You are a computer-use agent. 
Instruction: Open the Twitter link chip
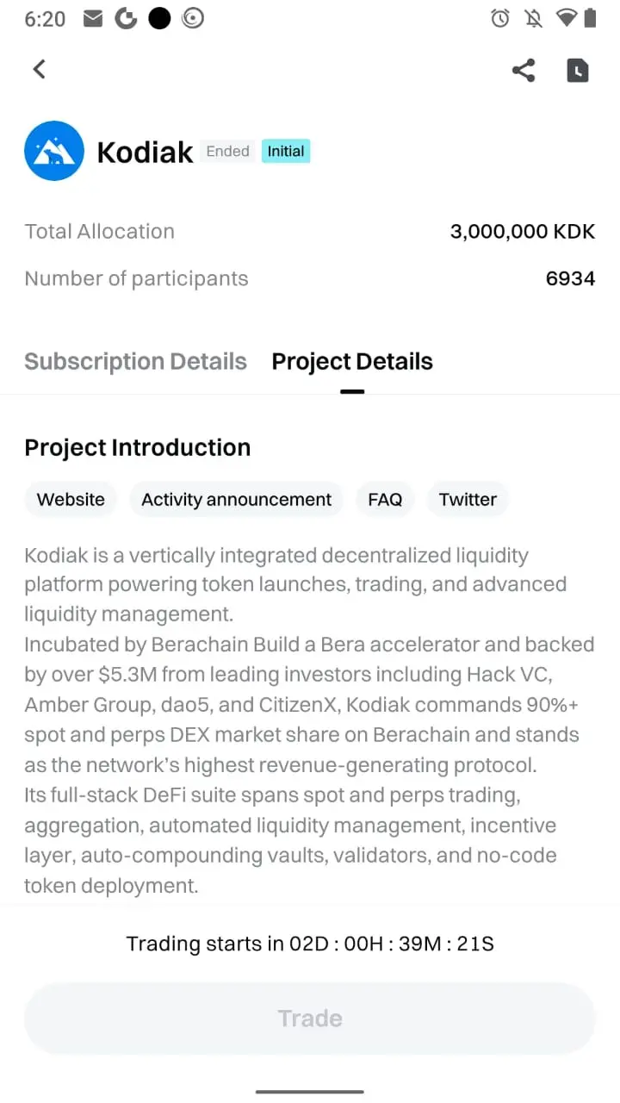click(468, 500)
